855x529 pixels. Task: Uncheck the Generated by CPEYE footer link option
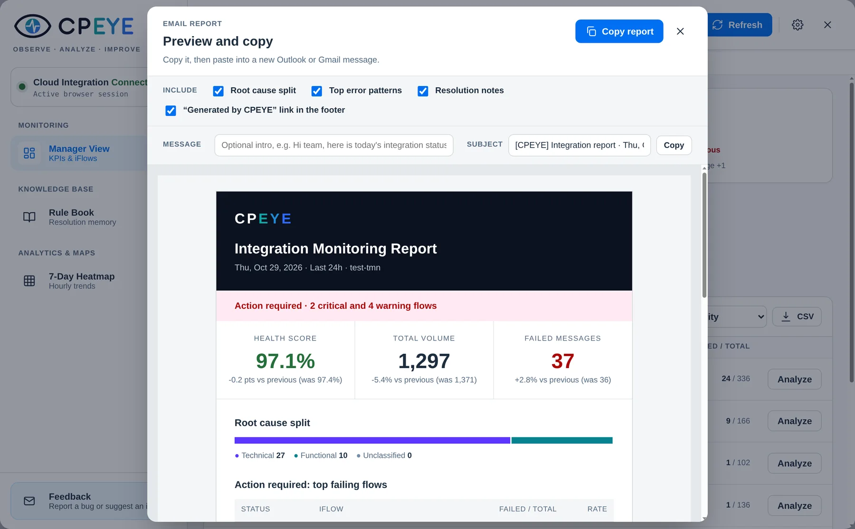coord(171,111)
